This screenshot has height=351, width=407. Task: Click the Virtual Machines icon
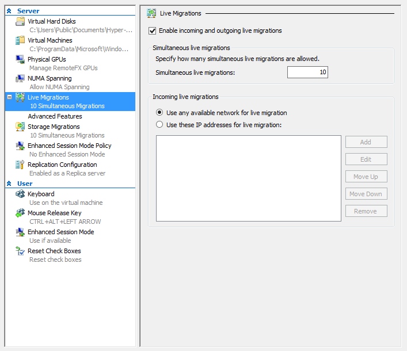[x=20, y=41]
